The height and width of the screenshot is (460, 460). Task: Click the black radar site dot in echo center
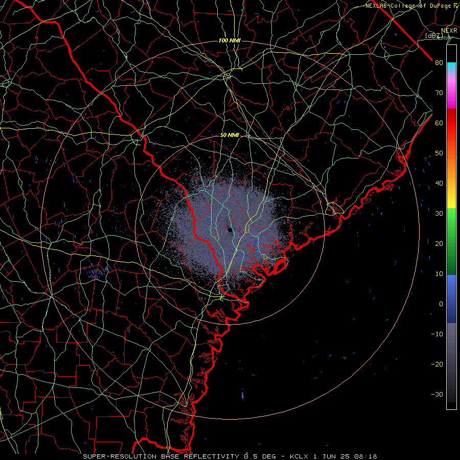click(x=231, y=231)
